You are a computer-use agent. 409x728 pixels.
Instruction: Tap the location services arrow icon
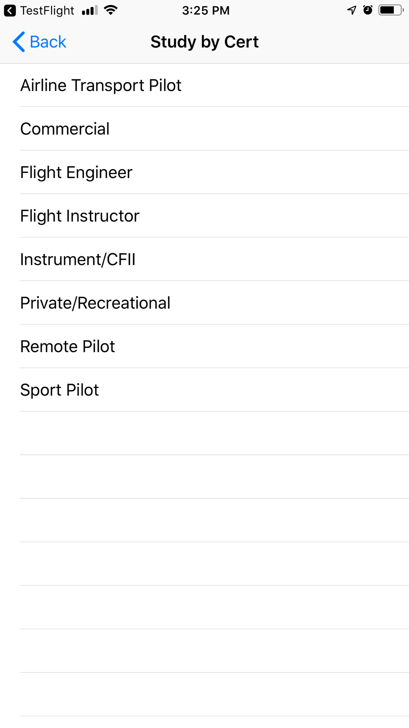point(352,10)
